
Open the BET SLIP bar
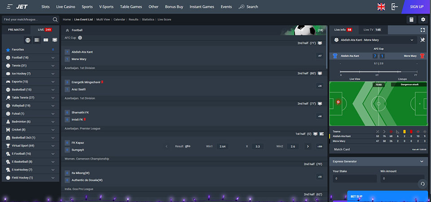(x=387, y=197)
